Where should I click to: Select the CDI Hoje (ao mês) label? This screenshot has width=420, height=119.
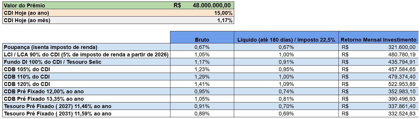coord(27,20)
